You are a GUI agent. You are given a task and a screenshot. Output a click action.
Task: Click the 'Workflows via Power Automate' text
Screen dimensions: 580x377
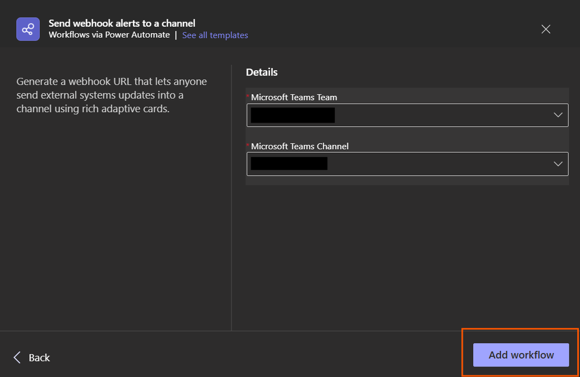tap(109, 35)
